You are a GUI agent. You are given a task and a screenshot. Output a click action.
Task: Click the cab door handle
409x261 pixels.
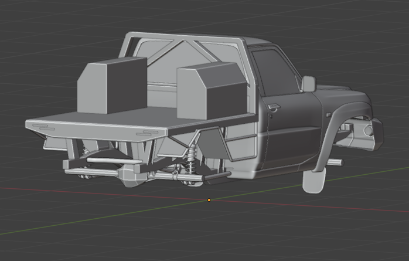[x=273, y=107]
